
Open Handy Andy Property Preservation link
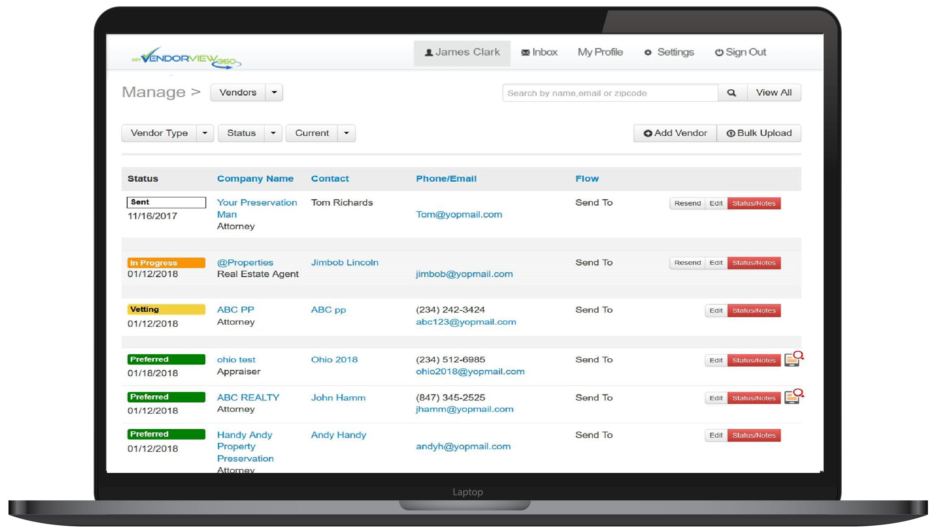[246, 447]
